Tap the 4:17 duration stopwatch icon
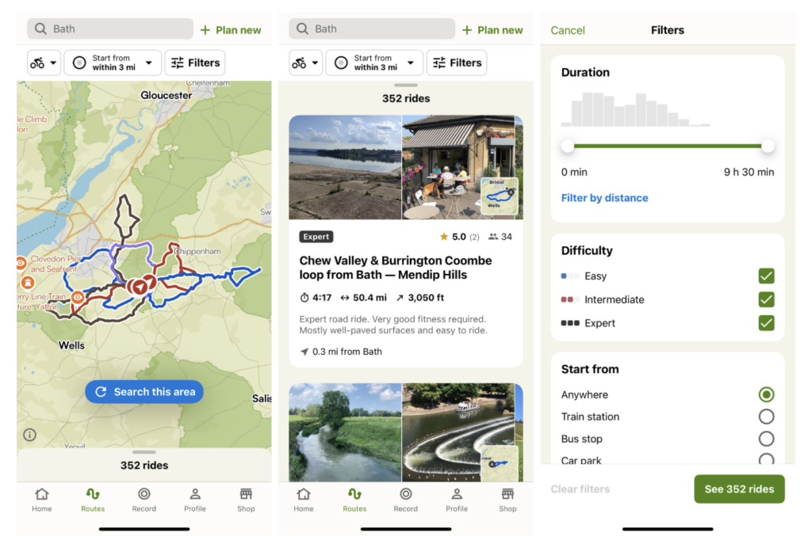This screenshot has height=548, width=812. tap(304, 298)
